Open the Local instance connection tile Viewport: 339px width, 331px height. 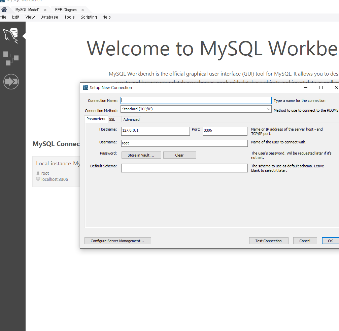coord(56,171)
